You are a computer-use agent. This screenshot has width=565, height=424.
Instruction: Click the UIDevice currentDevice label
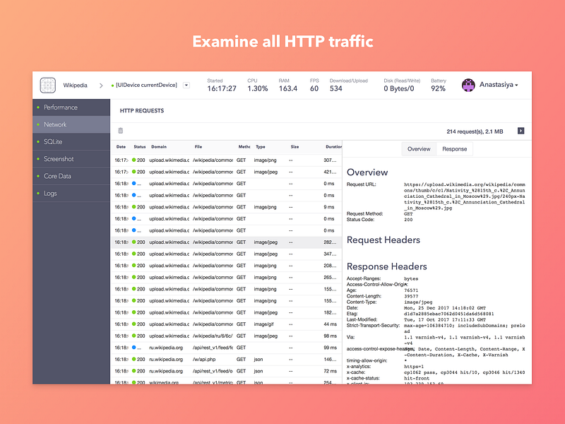[146, 85]
